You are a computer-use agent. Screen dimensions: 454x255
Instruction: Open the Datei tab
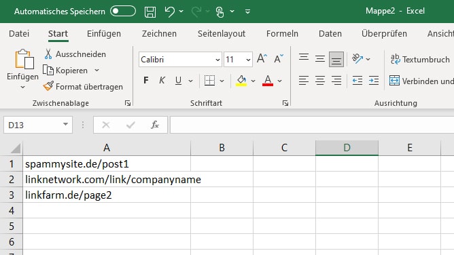[x=19, y=33]
